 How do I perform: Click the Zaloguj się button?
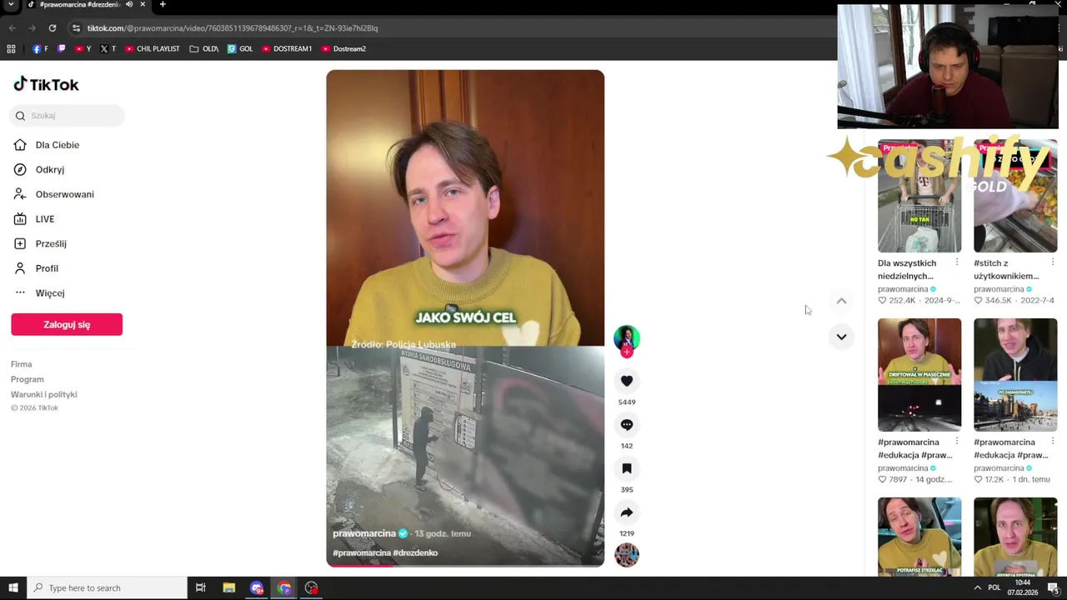coord(67,324)
